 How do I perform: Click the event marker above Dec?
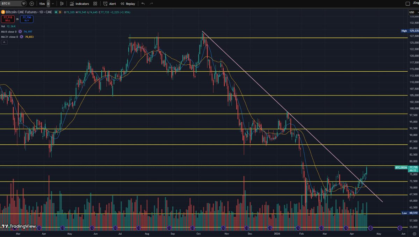(x=246, y=228)
